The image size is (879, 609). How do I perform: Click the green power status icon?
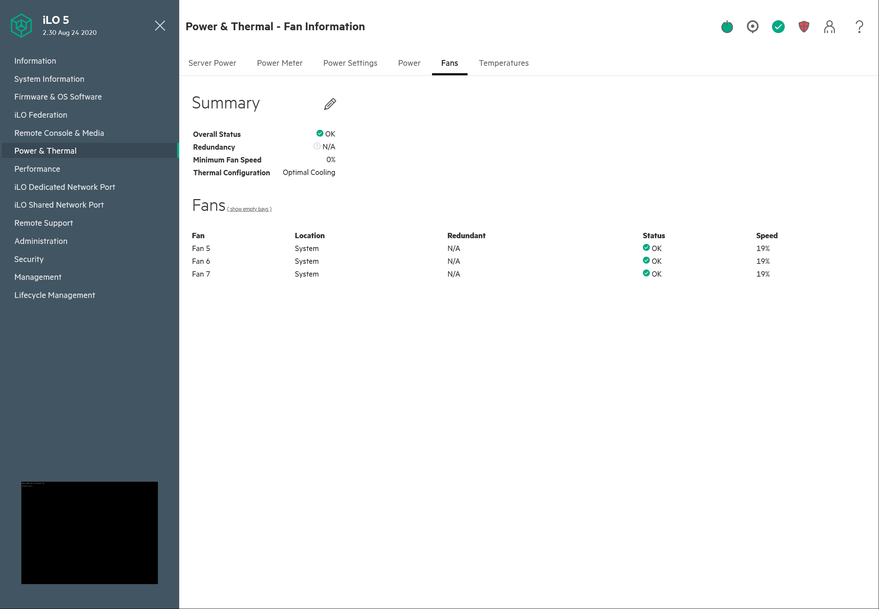click(727, 27)
